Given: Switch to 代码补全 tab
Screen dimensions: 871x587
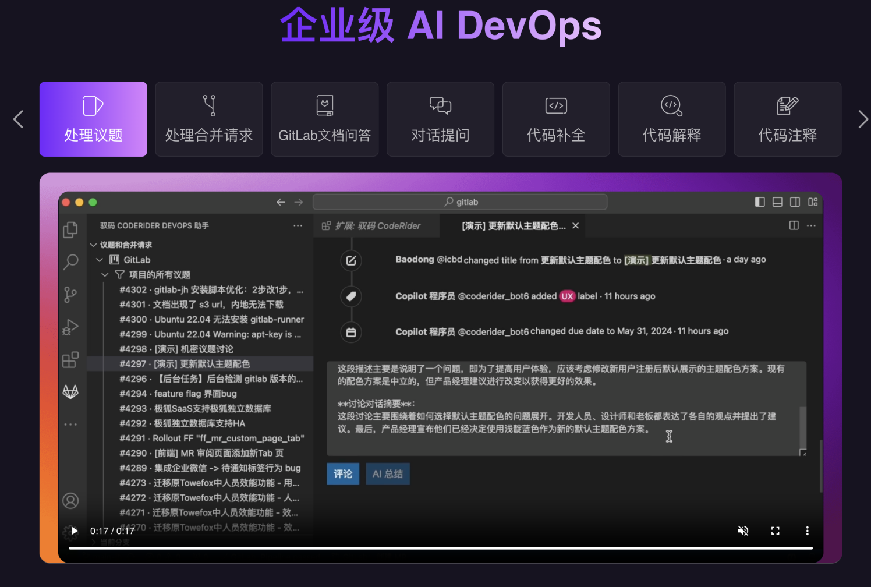Looking at the screenshot, I should point(556,119).
